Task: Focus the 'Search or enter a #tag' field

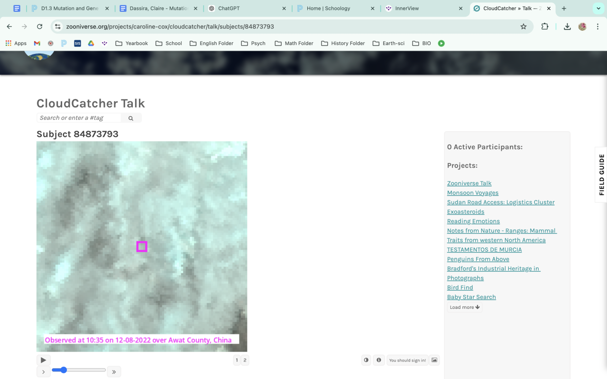Action: pyautogui.click(x=79, y=118)
